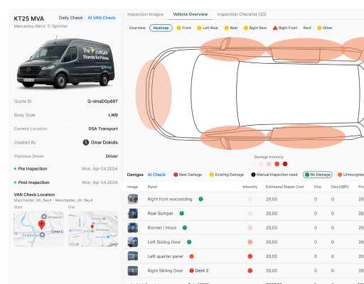Toggle Manual Inspection need filter
This screenshot has height=284, width=364.
pos(274,175)
